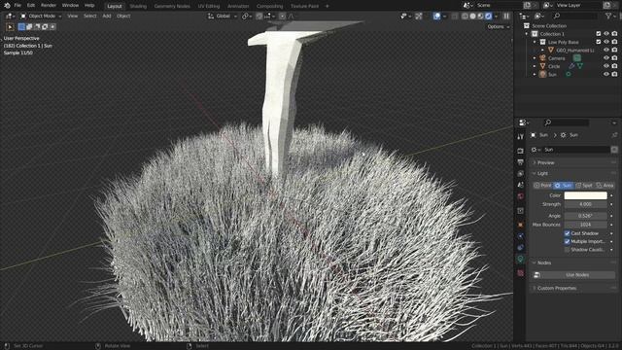This screenshot has height=350, width=622.
Task: Toggle the Multiple Importance checkbox
Action: [x=567, y=241]
